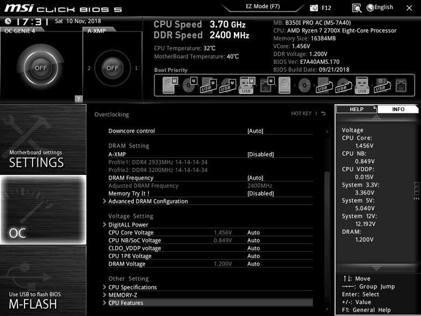Open the OC Genie question-mark help icon
Screen dimensions: 421x316
click(78, 99)
